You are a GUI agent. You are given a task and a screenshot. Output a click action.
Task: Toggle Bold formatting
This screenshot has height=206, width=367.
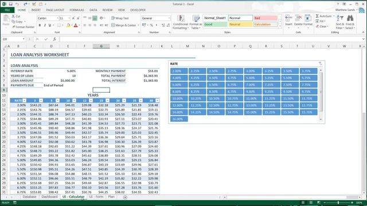tap(40, 25)
